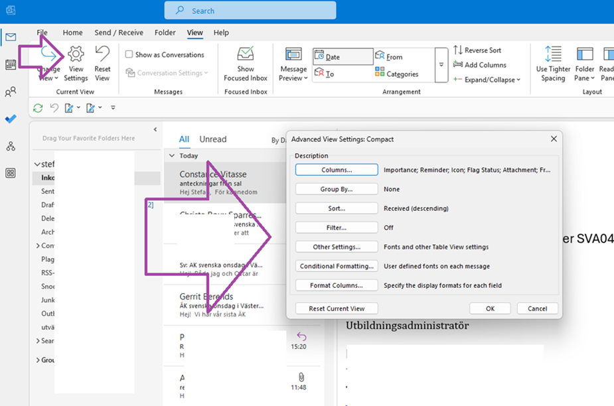Toggle Use Tighter Spacing
The width and height of the screenshot is (614, 406).
point(552,64)
